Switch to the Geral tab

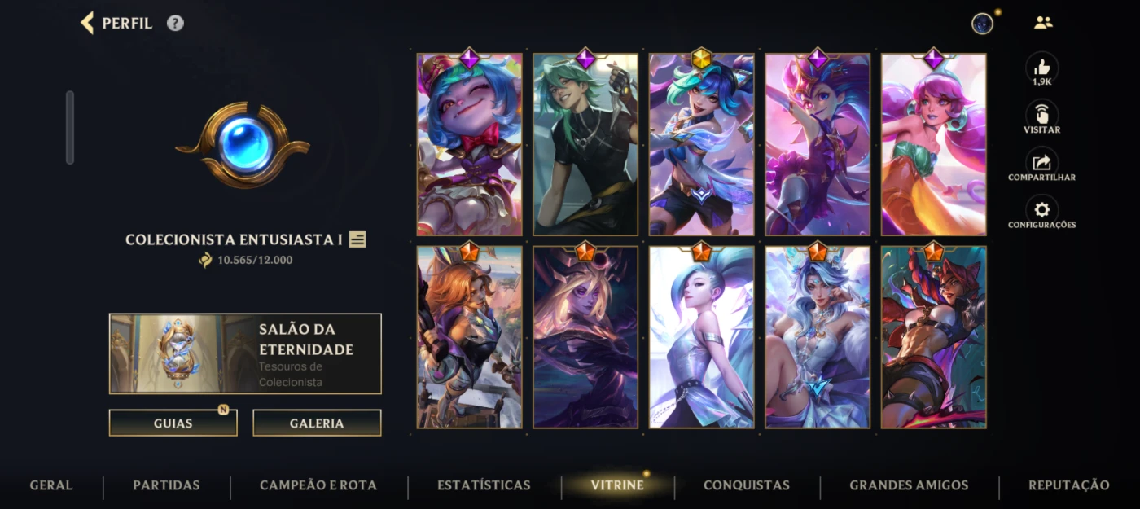51,485
